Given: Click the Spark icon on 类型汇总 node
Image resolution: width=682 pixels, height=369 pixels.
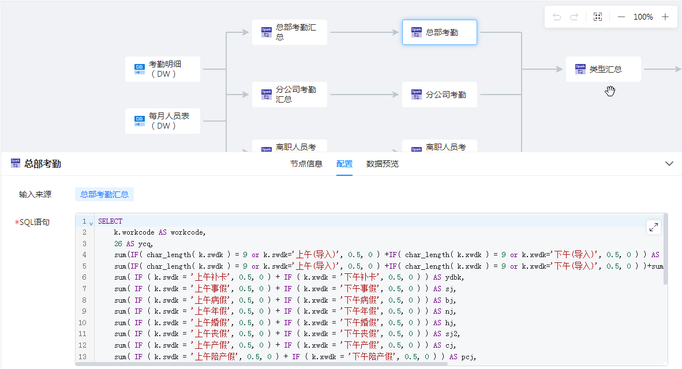Looking at the screenshot, I should point(580,69).
